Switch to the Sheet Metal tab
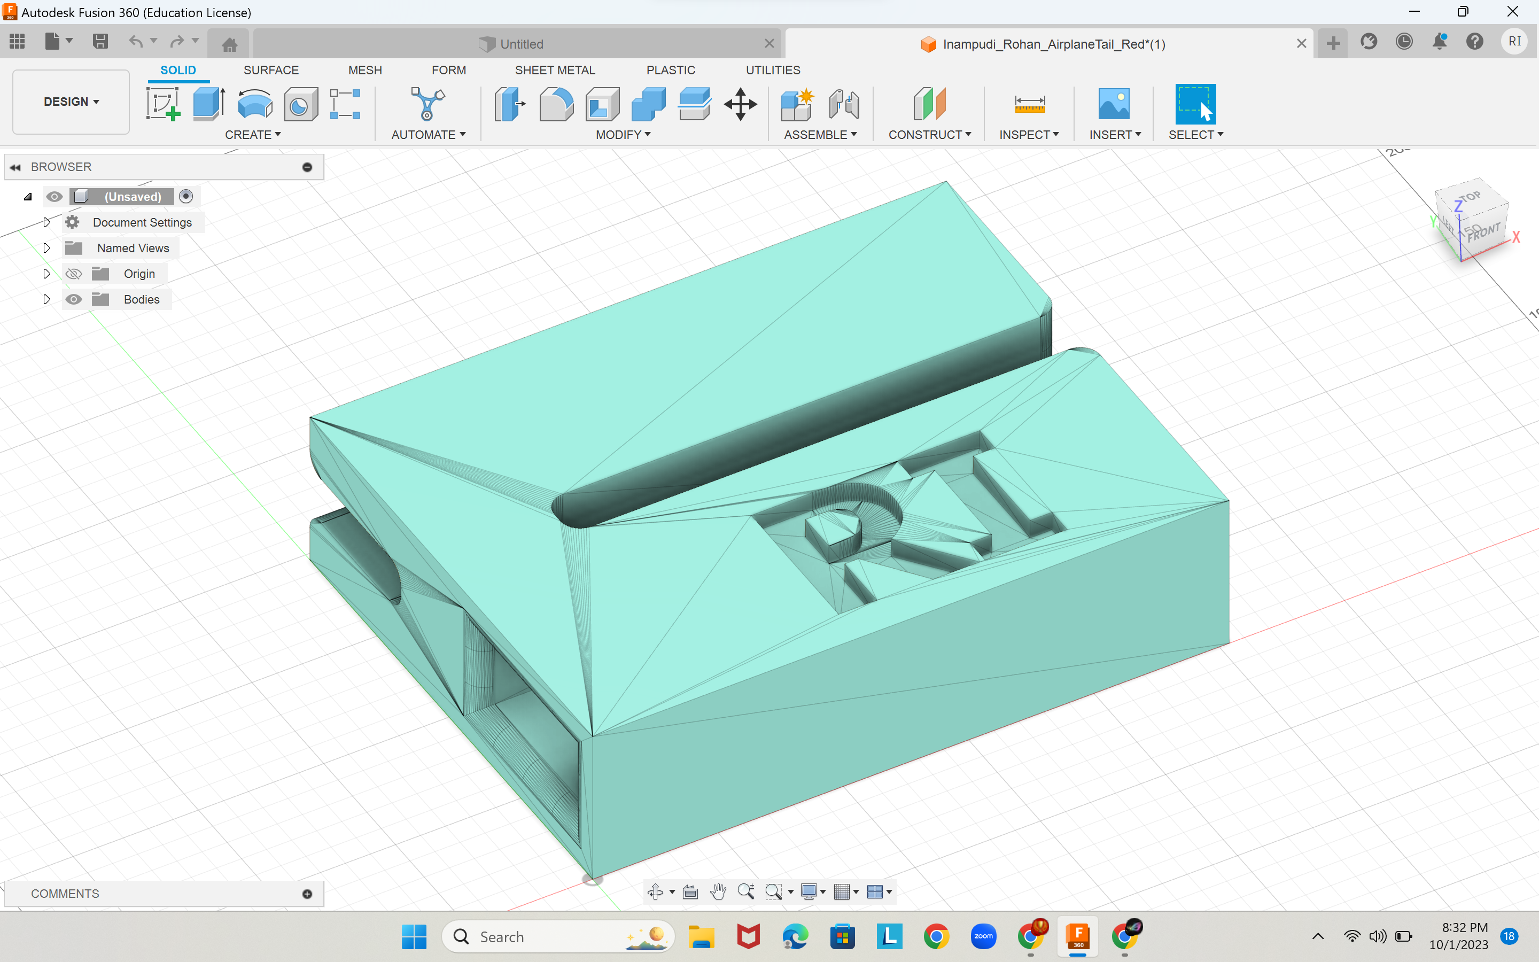 coord(555,70)
